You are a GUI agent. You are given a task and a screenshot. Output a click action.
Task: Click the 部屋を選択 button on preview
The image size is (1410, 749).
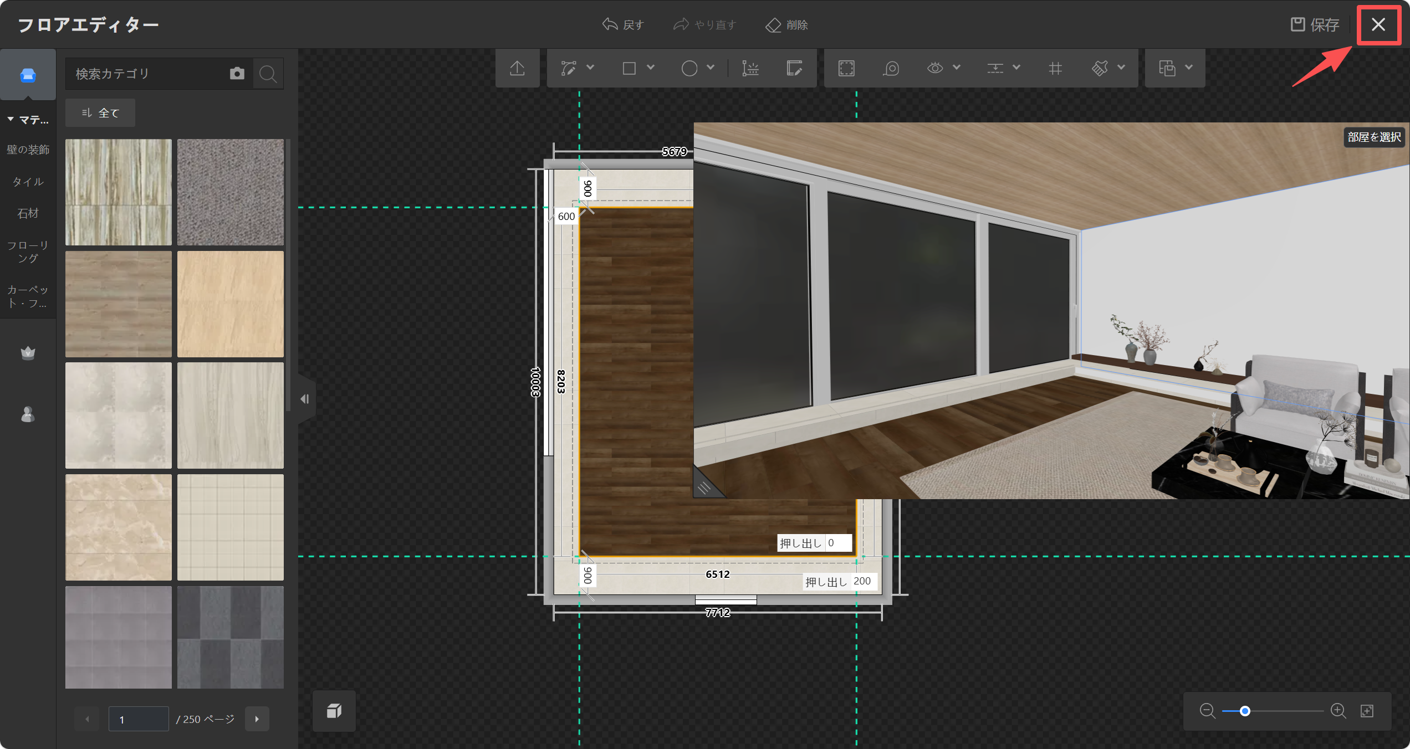[x=1375, y=137]
